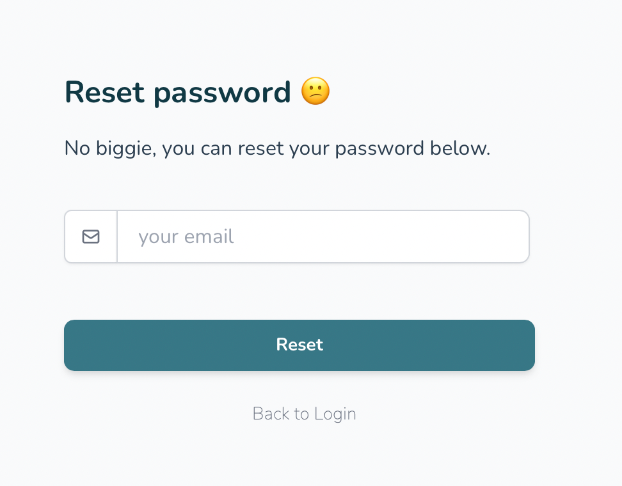Tap the email envelope prefix icon
This screenshot has width=622, height=486.
tap(91, 237)
